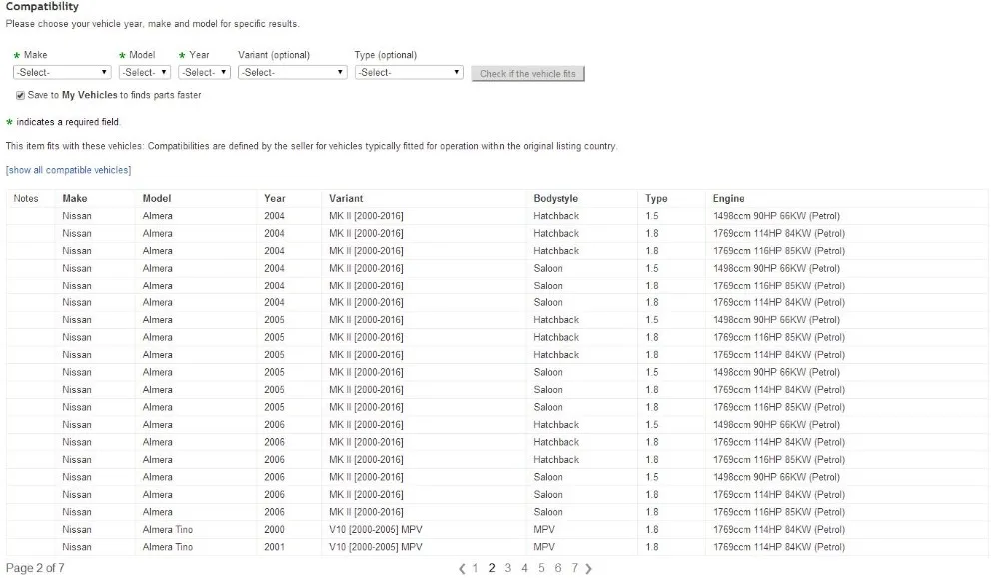Click the Make column header
The height and width of the screenshot is (578, 999).
pos(75,198)
